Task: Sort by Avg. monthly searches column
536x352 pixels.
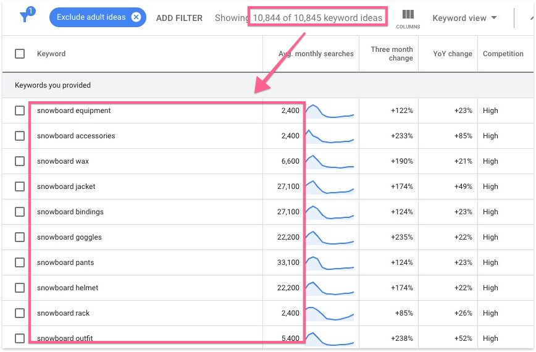Action: [316, 54]
